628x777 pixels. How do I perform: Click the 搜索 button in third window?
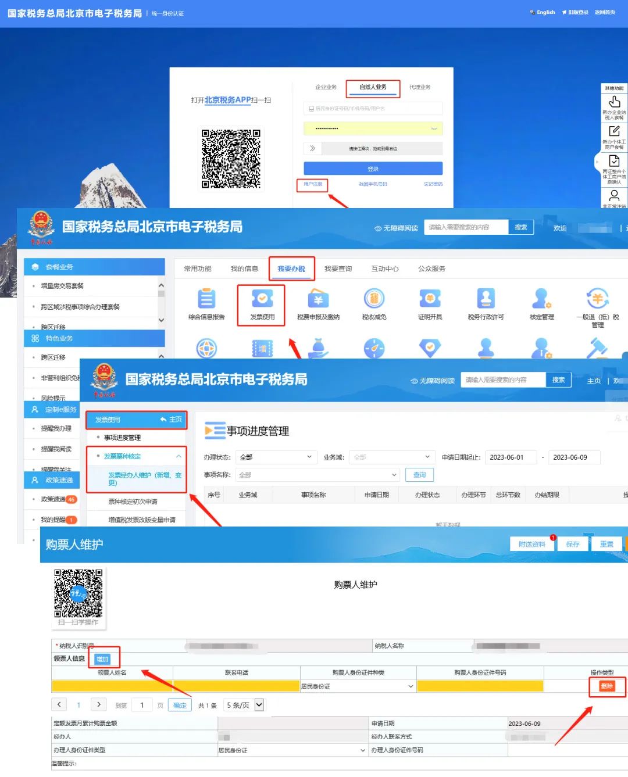(x=559, y=380)
